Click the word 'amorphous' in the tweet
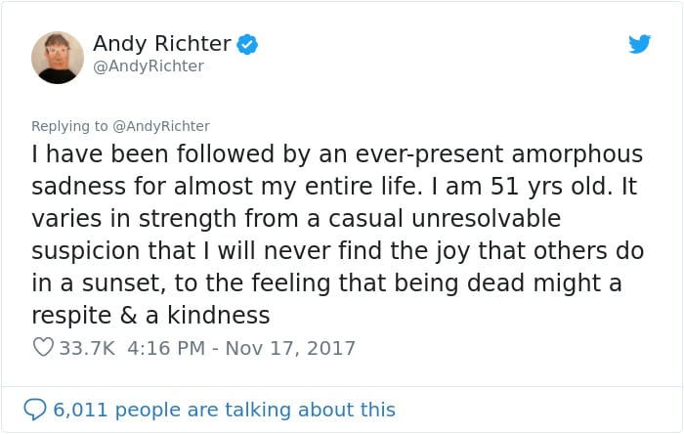 [577, 154]
